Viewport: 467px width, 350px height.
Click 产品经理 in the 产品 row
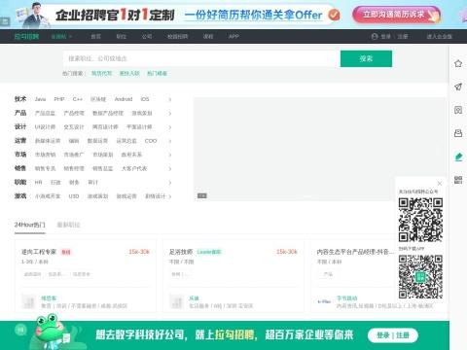pyautogui.click(x=74, y=113)
